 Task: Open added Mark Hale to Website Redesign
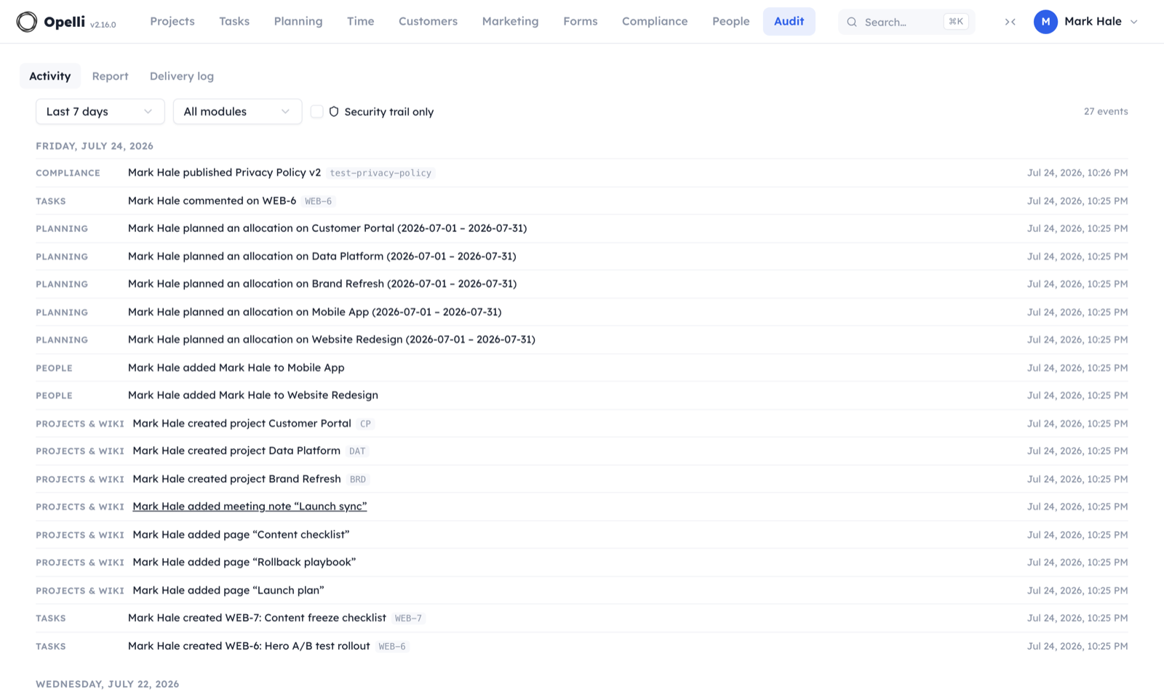click(x=252, y=395)
